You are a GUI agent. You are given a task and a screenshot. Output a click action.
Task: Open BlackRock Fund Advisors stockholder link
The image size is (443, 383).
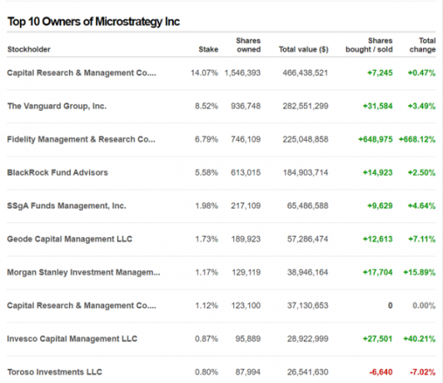click(58, 172)
